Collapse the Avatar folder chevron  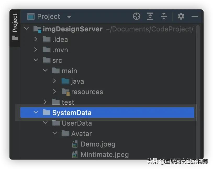[x=55, y=133]
